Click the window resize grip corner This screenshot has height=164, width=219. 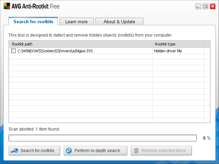(217, 162)
